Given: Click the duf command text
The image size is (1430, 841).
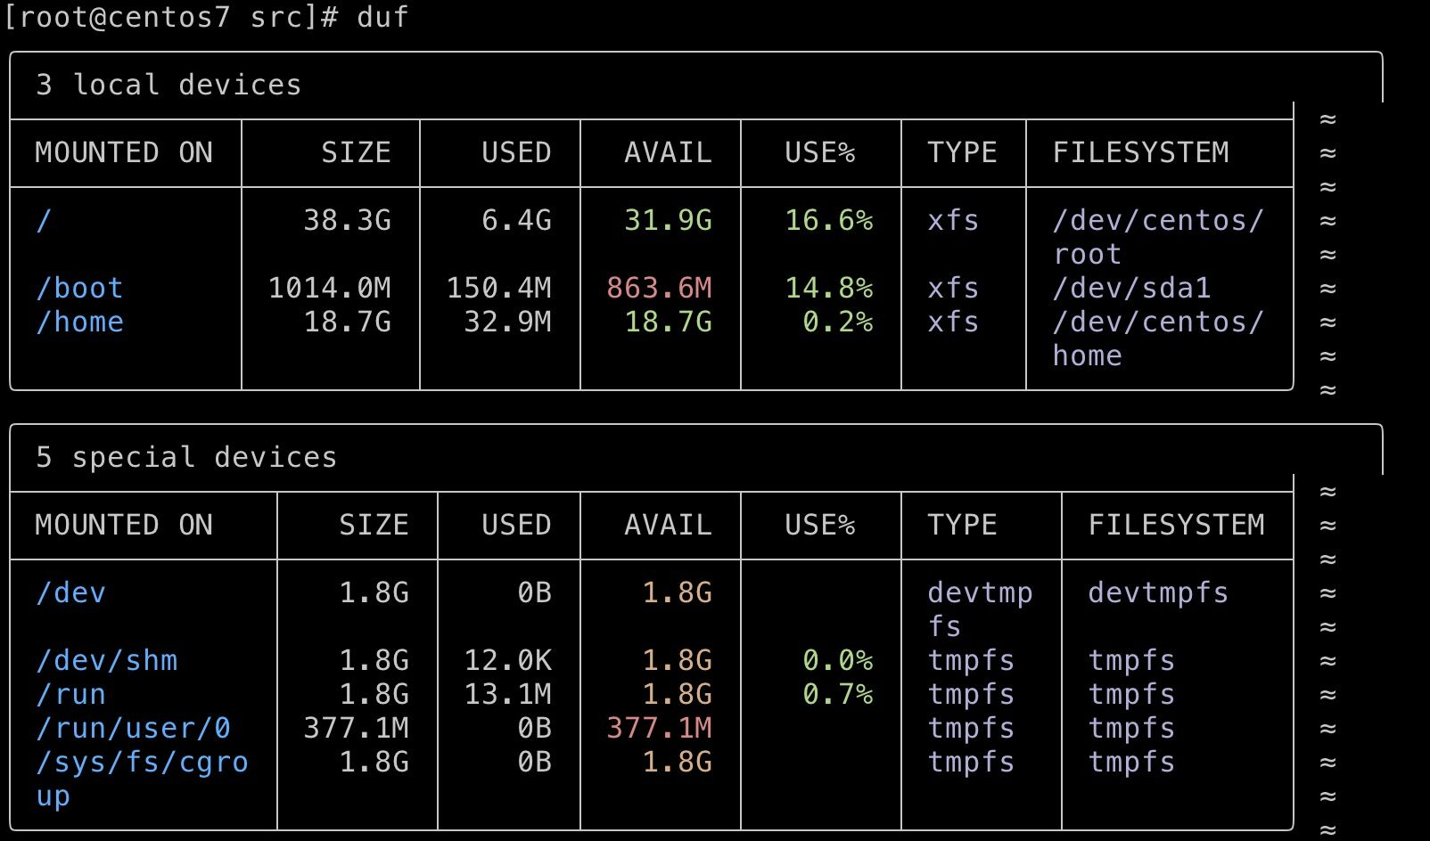Looking at the screenshot, I should click(x=382, y=17).
